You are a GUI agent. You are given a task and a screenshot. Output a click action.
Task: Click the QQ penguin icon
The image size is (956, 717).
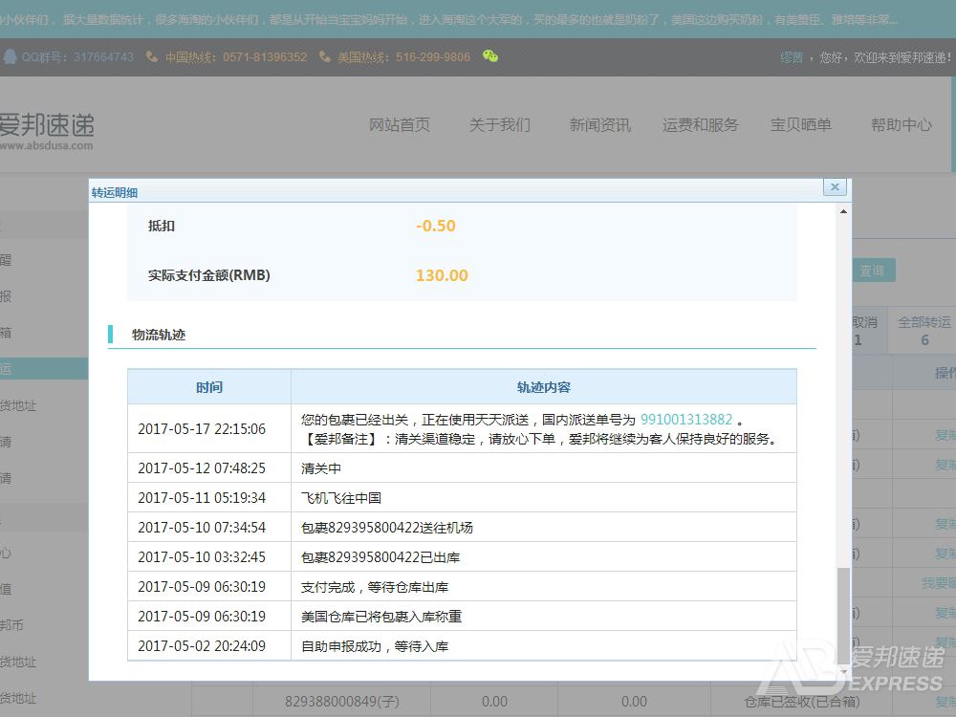coord(11,56)
